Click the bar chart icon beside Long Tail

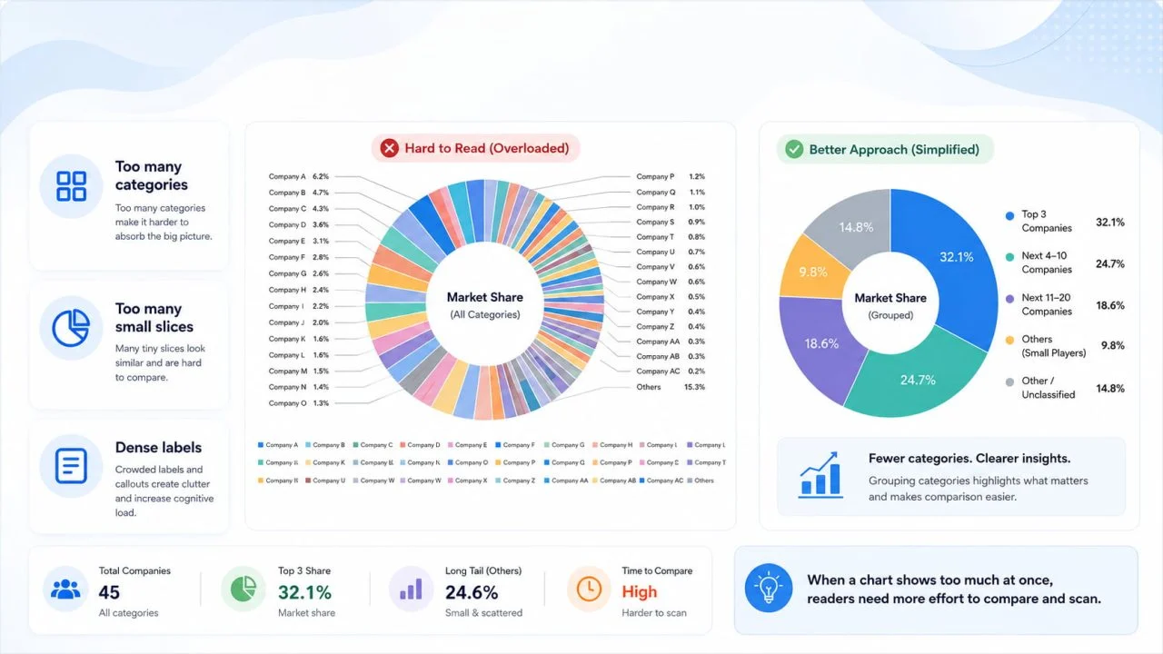click(411, 590)
